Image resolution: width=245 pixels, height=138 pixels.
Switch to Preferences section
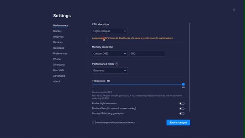(60, 54)
